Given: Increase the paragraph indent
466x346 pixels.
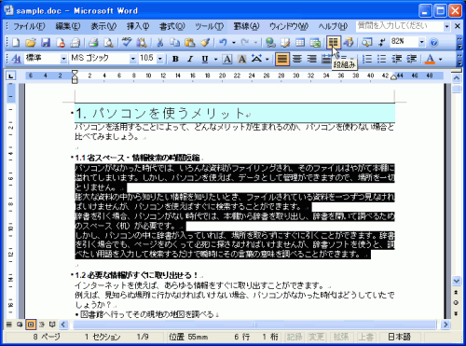Looking at the screenshot, I should (412, 59).
